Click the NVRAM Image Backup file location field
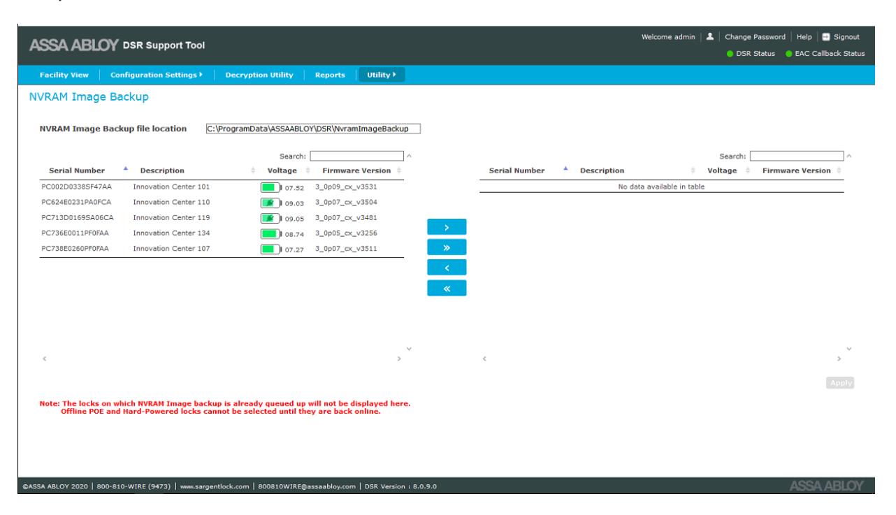This screenshot has width=896, height=515. point(312,129)
